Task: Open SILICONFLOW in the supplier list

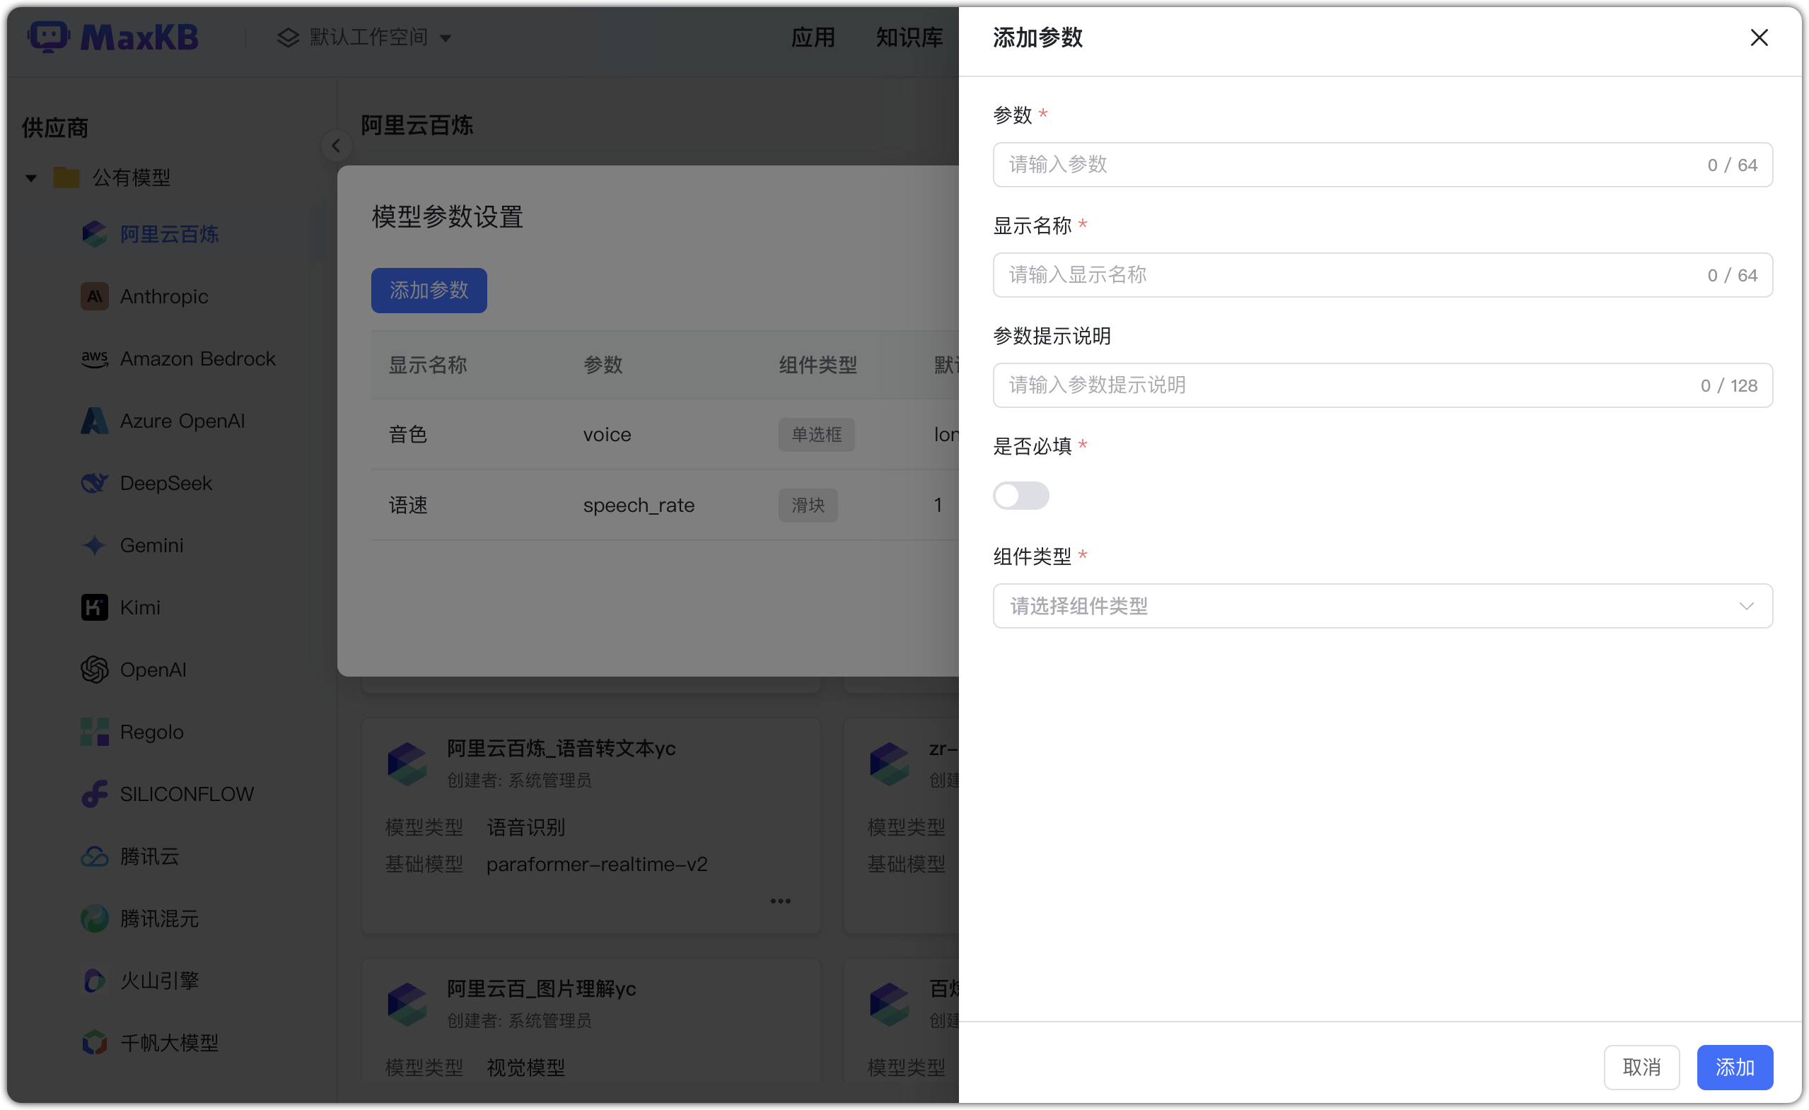Action: [x=187, y=795]
